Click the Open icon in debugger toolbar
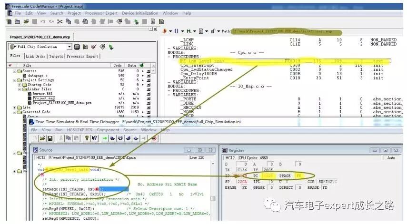 [x=42, y=138]
